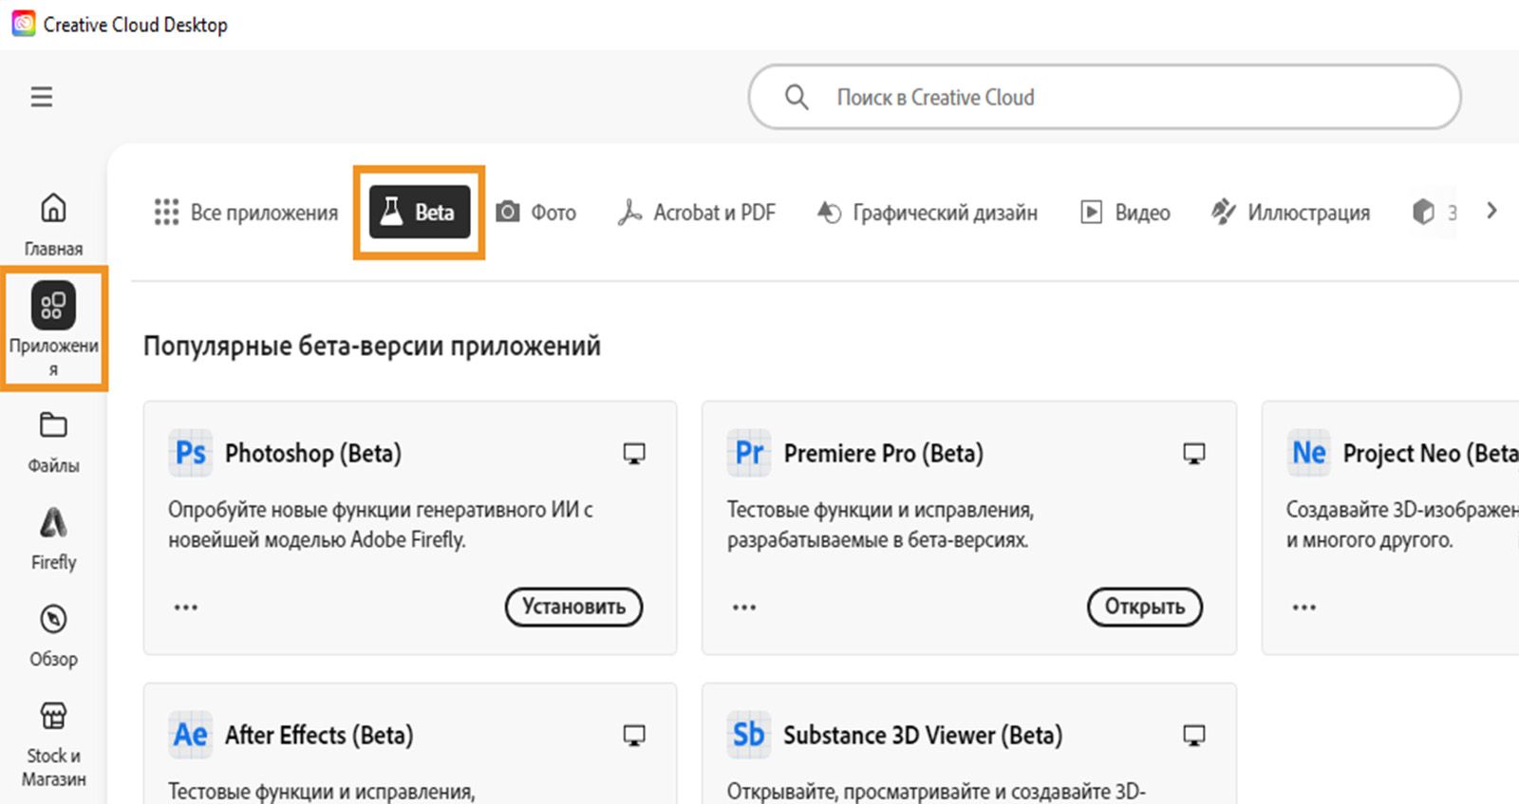The width and height of the screenshot is (1519, 804).
Task: Click the Creative Cloud Desktop logo icon
Action: pyautogui.click(x=23, y=24)
